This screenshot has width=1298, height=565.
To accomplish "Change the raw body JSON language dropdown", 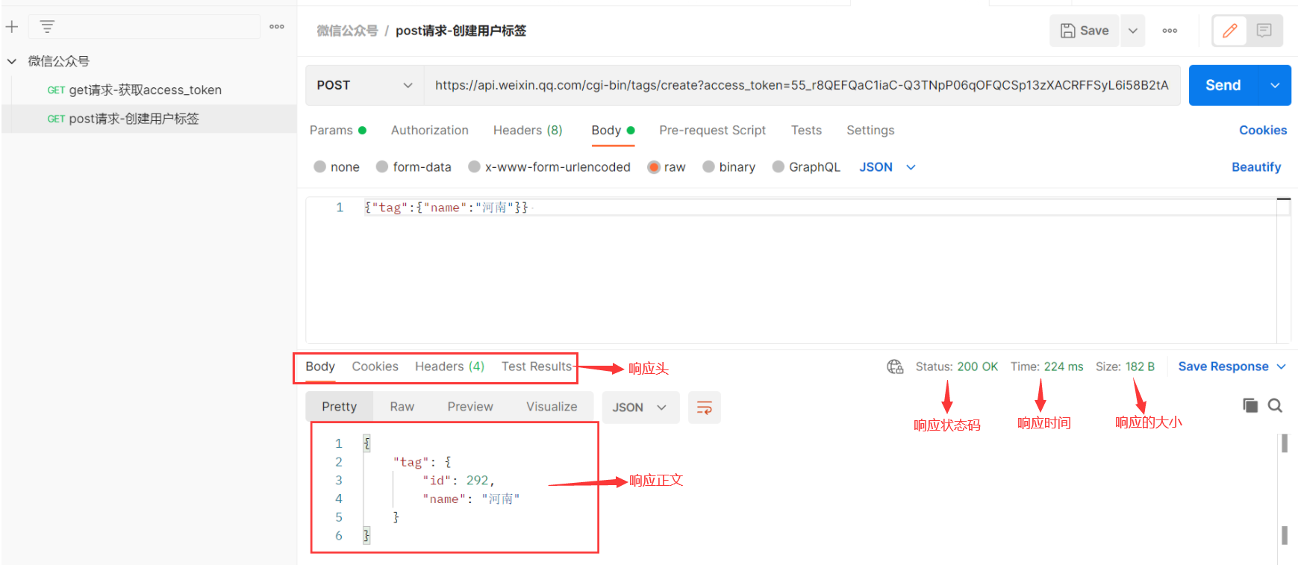I will [x=887, y=167].
